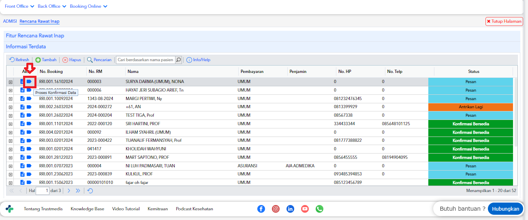
Task: Open Info/Help from the toolbar
Action: pos(199,60)
